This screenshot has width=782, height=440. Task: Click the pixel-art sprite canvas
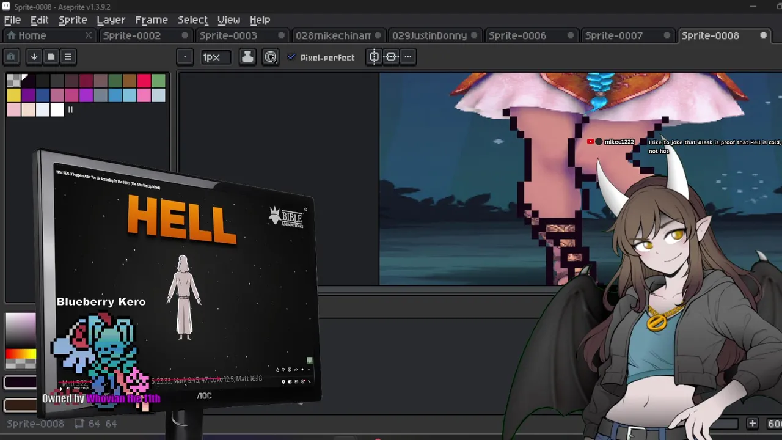click(580, 179)
